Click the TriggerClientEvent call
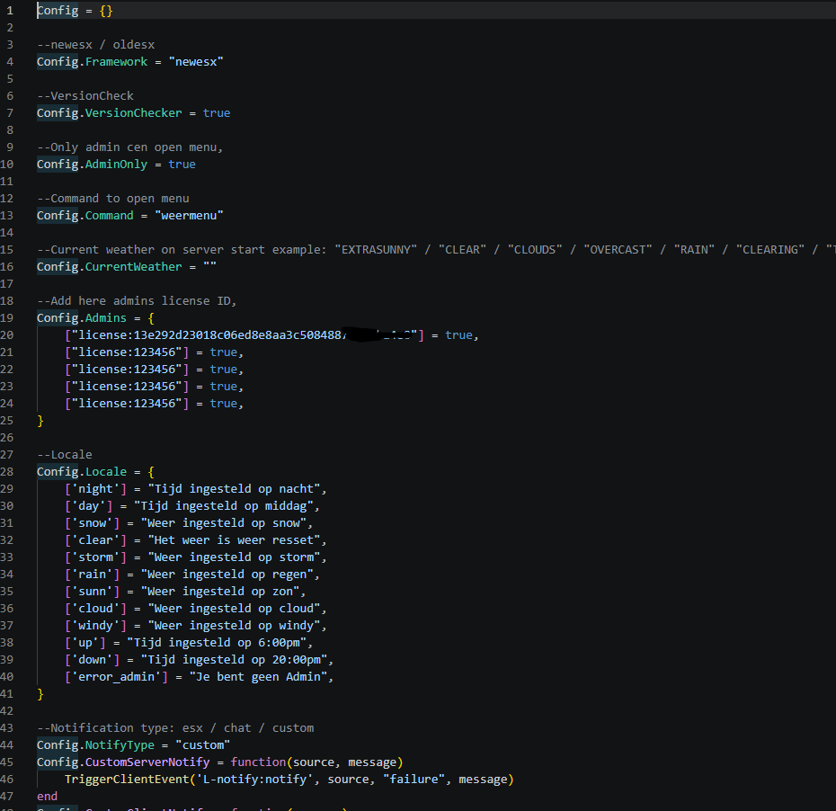This screenshot has width=836, height=811. point(127,779)
